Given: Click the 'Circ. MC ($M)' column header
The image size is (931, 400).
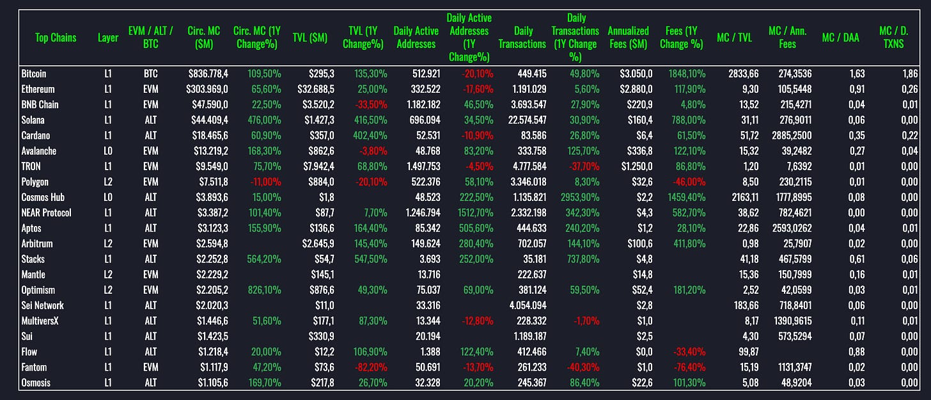Looking at the screenshot, I should pyautogui.click(x=205, y=38).
